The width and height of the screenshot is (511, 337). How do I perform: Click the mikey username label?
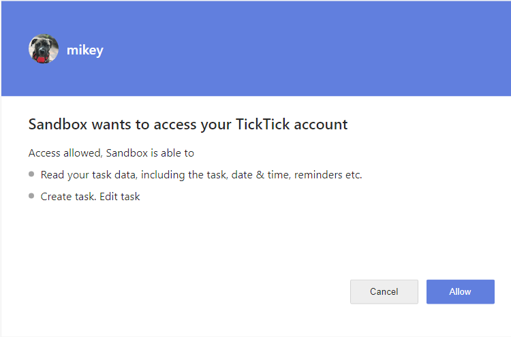[85, 50]
